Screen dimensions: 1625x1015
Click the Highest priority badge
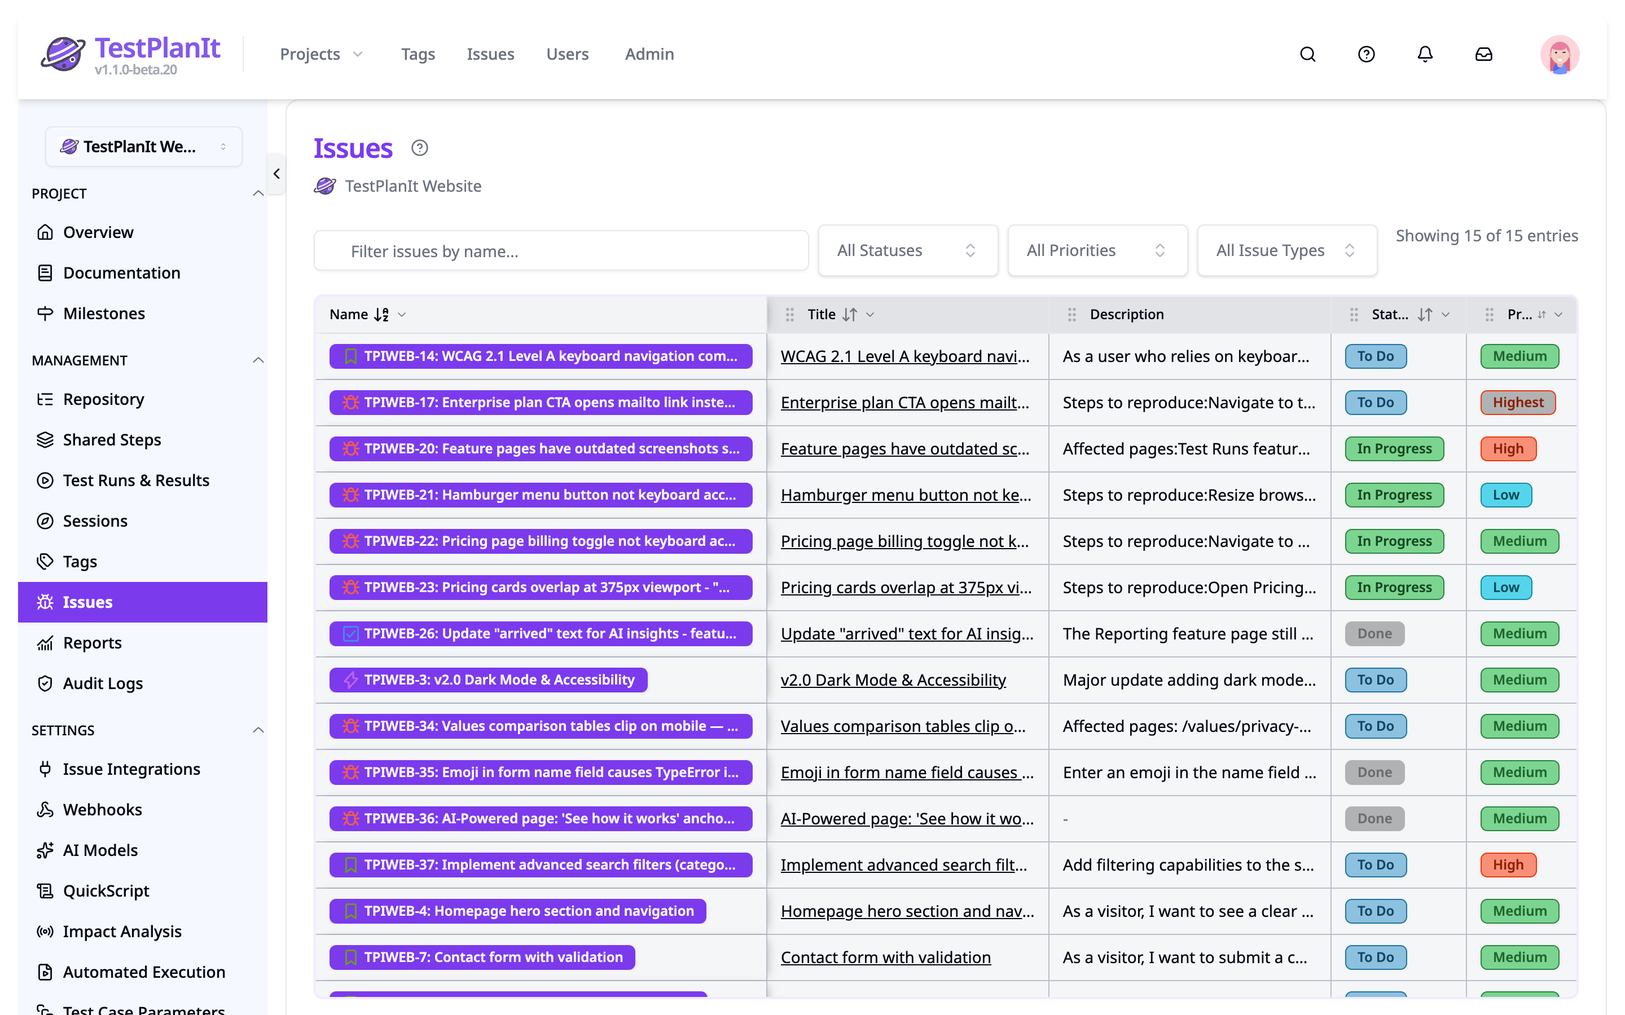1518,402
